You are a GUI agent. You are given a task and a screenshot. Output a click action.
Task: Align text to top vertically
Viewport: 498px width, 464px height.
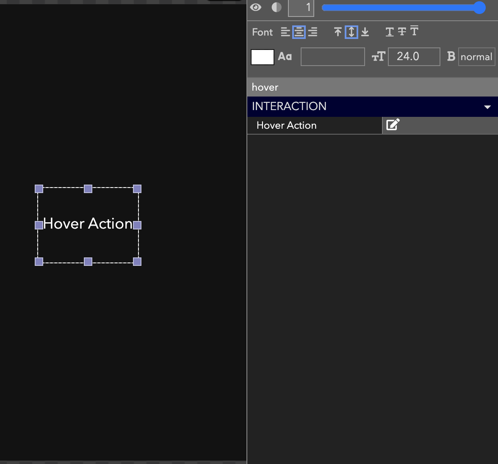pyautogui.click(x=338, y=32)
